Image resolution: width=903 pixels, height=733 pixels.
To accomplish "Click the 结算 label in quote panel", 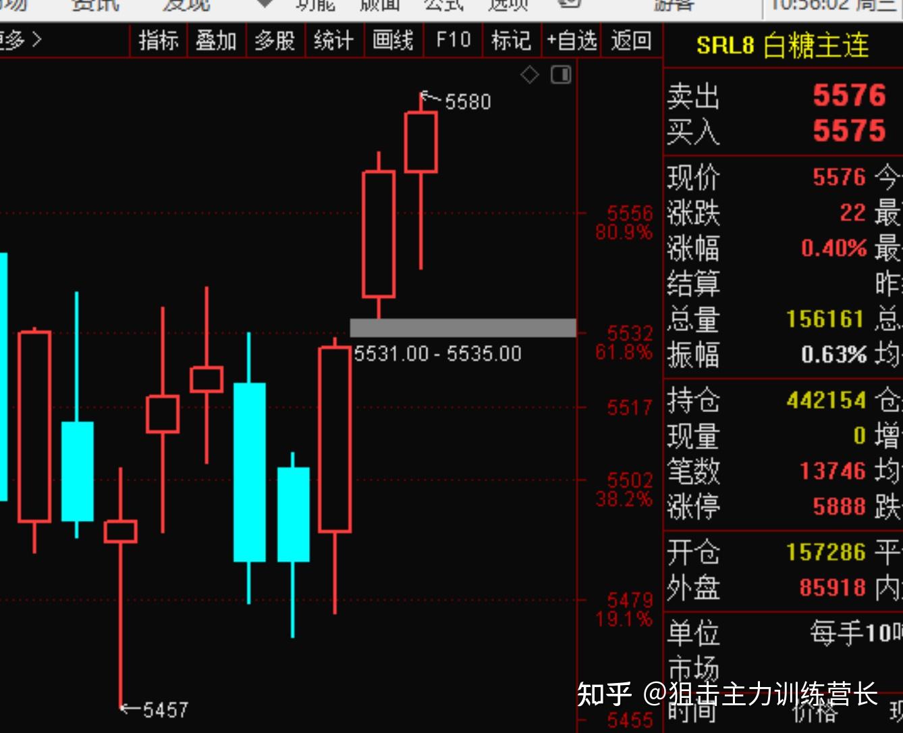I will pos(693,283).
